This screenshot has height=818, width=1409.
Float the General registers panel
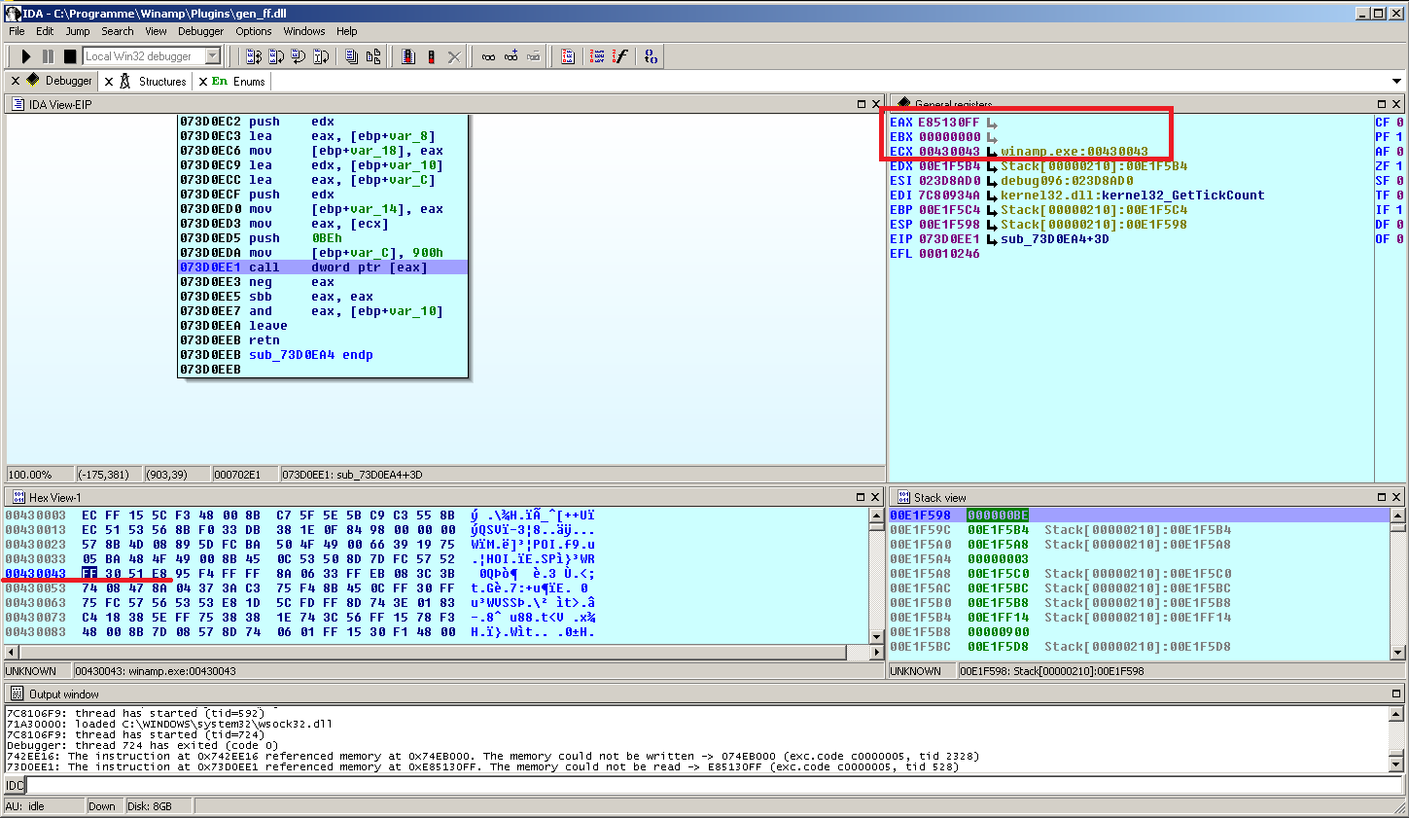(1382, 104)
